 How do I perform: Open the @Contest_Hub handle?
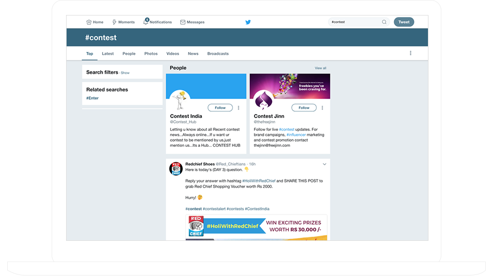click(183, 122)
